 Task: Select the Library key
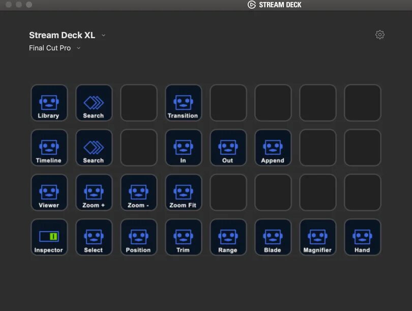coord(49,103)
